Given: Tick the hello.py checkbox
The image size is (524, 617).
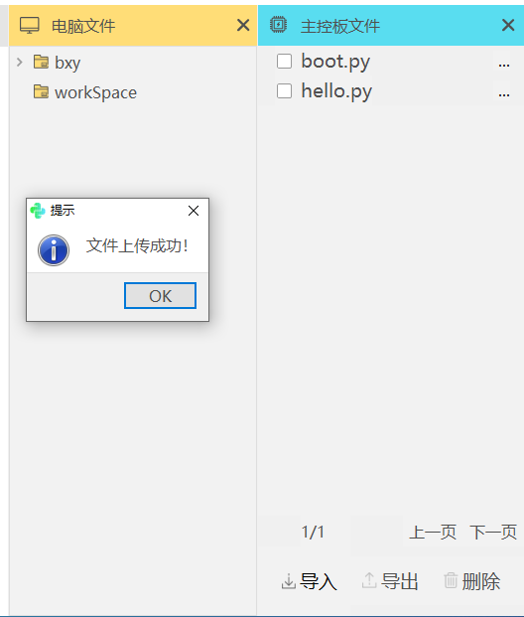Looking at the screenshot, I should click(284, 90).
